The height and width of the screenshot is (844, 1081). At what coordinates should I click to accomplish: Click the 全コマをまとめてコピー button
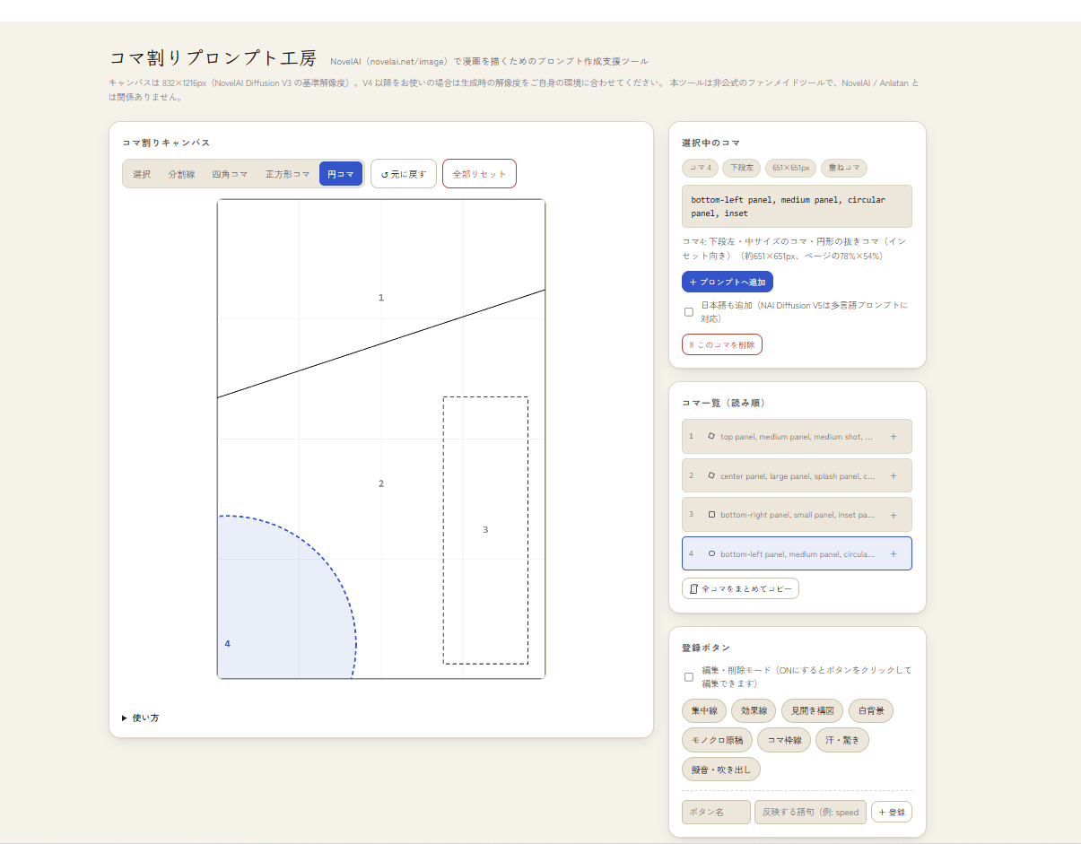point(740,588)
